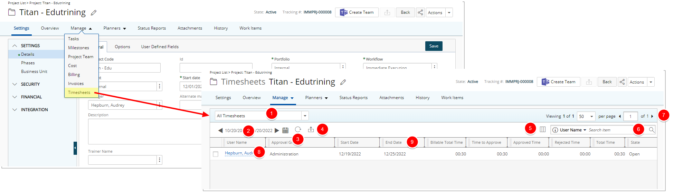The image size is (674, 195).
Task: Select Business Unit in the settings tree
Action: 34,72
